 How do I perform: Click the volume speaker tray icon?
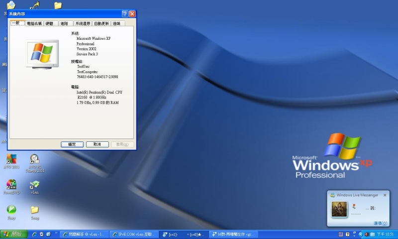tap(367, 234)
